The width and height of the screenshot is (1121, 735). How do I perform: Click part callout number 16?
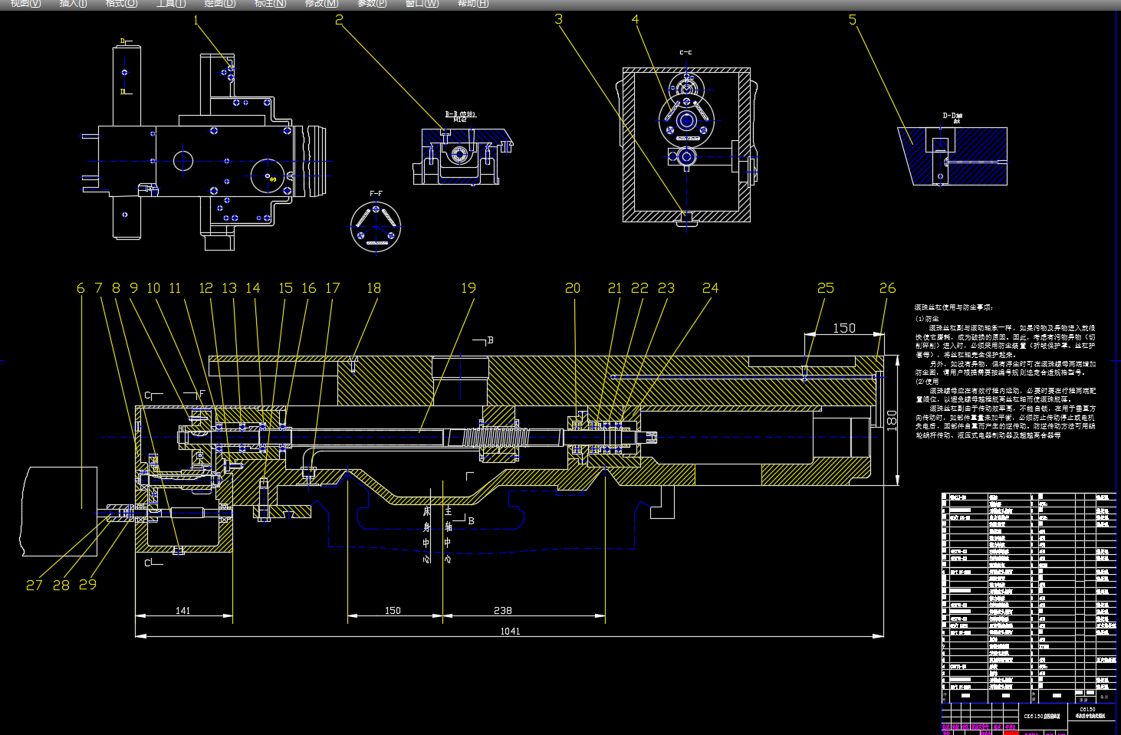[x=309, y=288]
